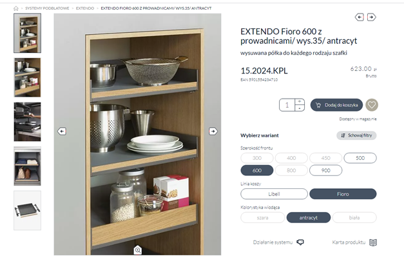Open the Działanie systemu video icon
The height and width of the screenshot is (265, 404).
300,242
